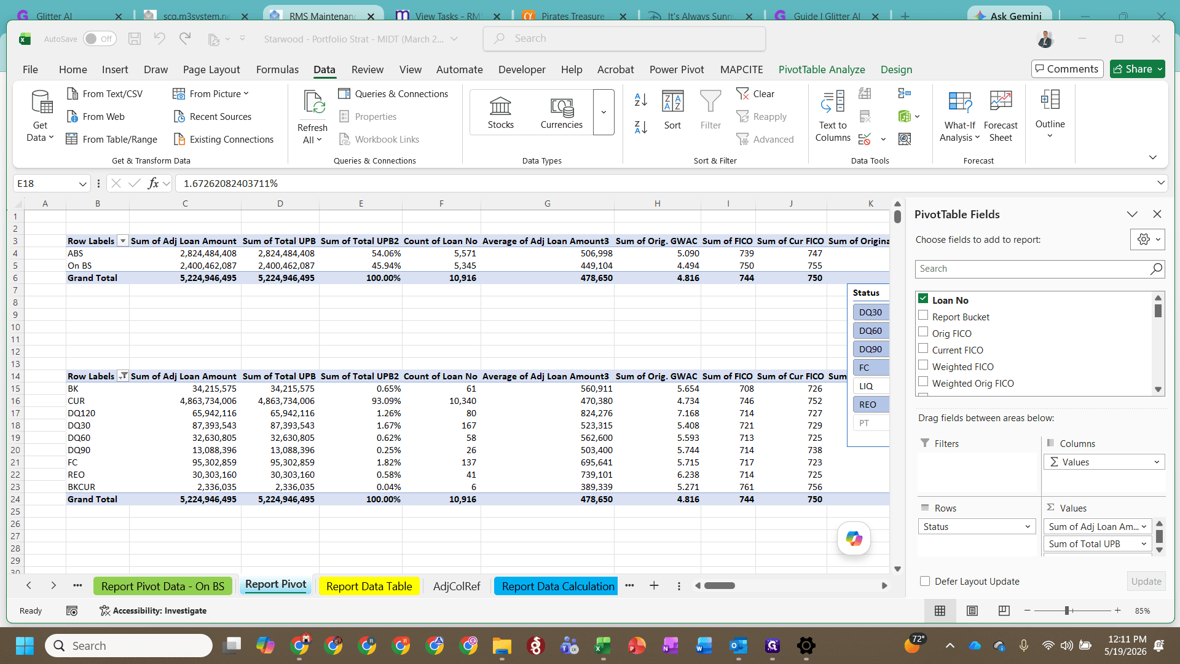Click the Copilot floating icon
The image size is (1180, 664).
854,539
